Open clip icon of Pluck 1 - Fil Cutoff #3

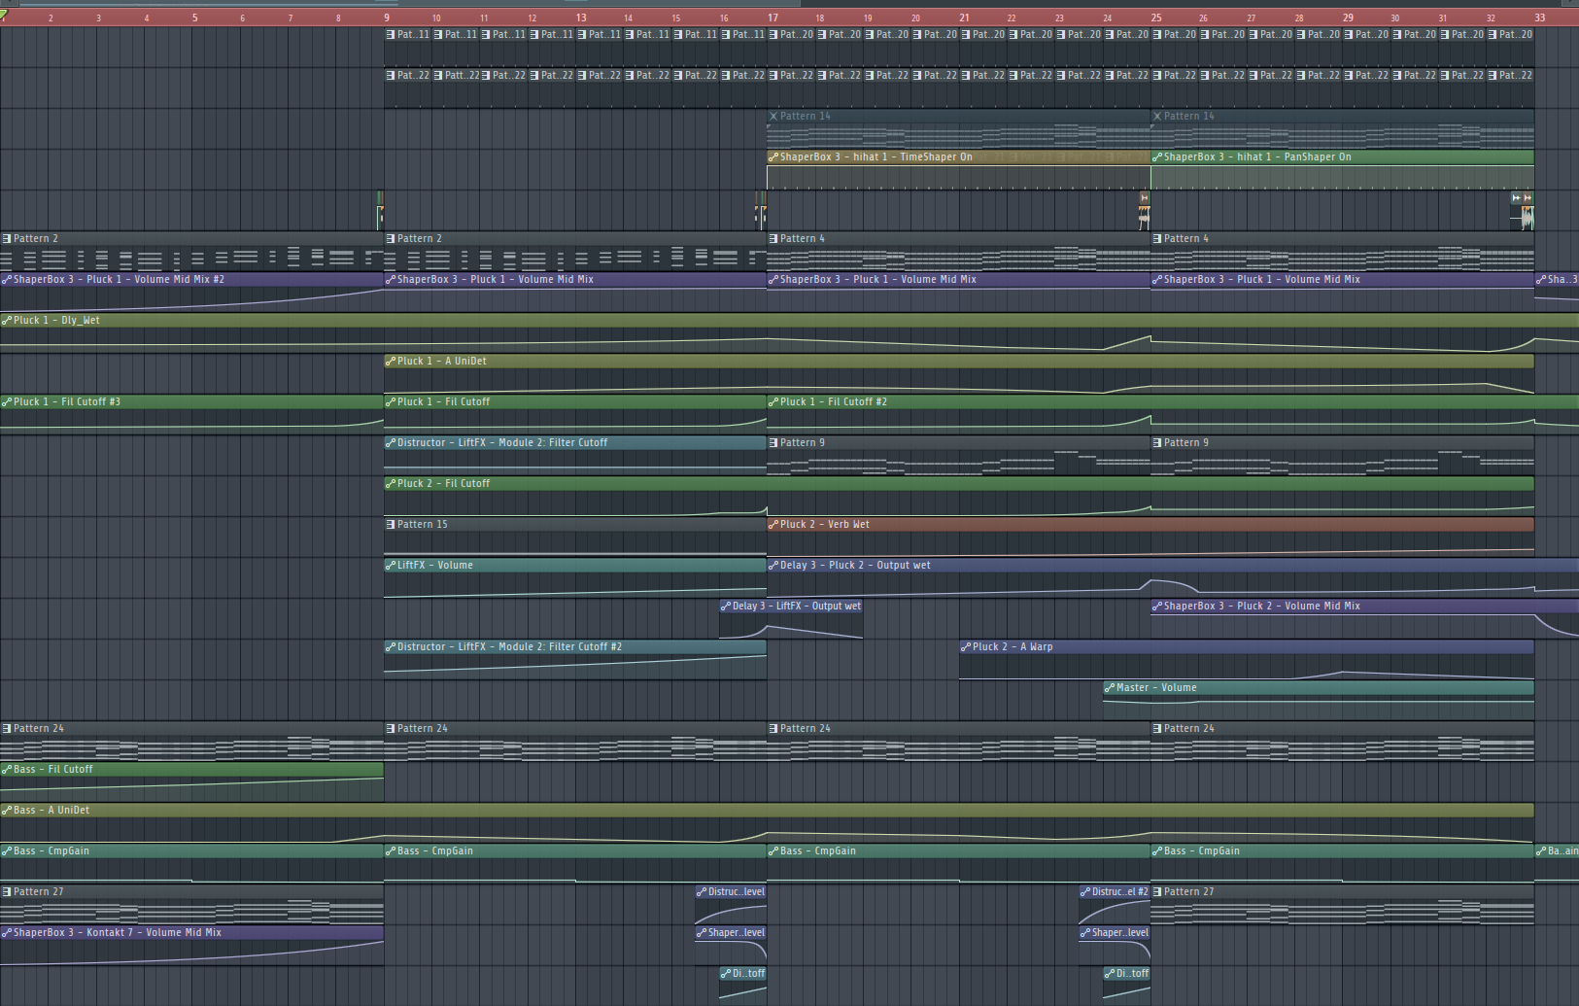(7, 401)
